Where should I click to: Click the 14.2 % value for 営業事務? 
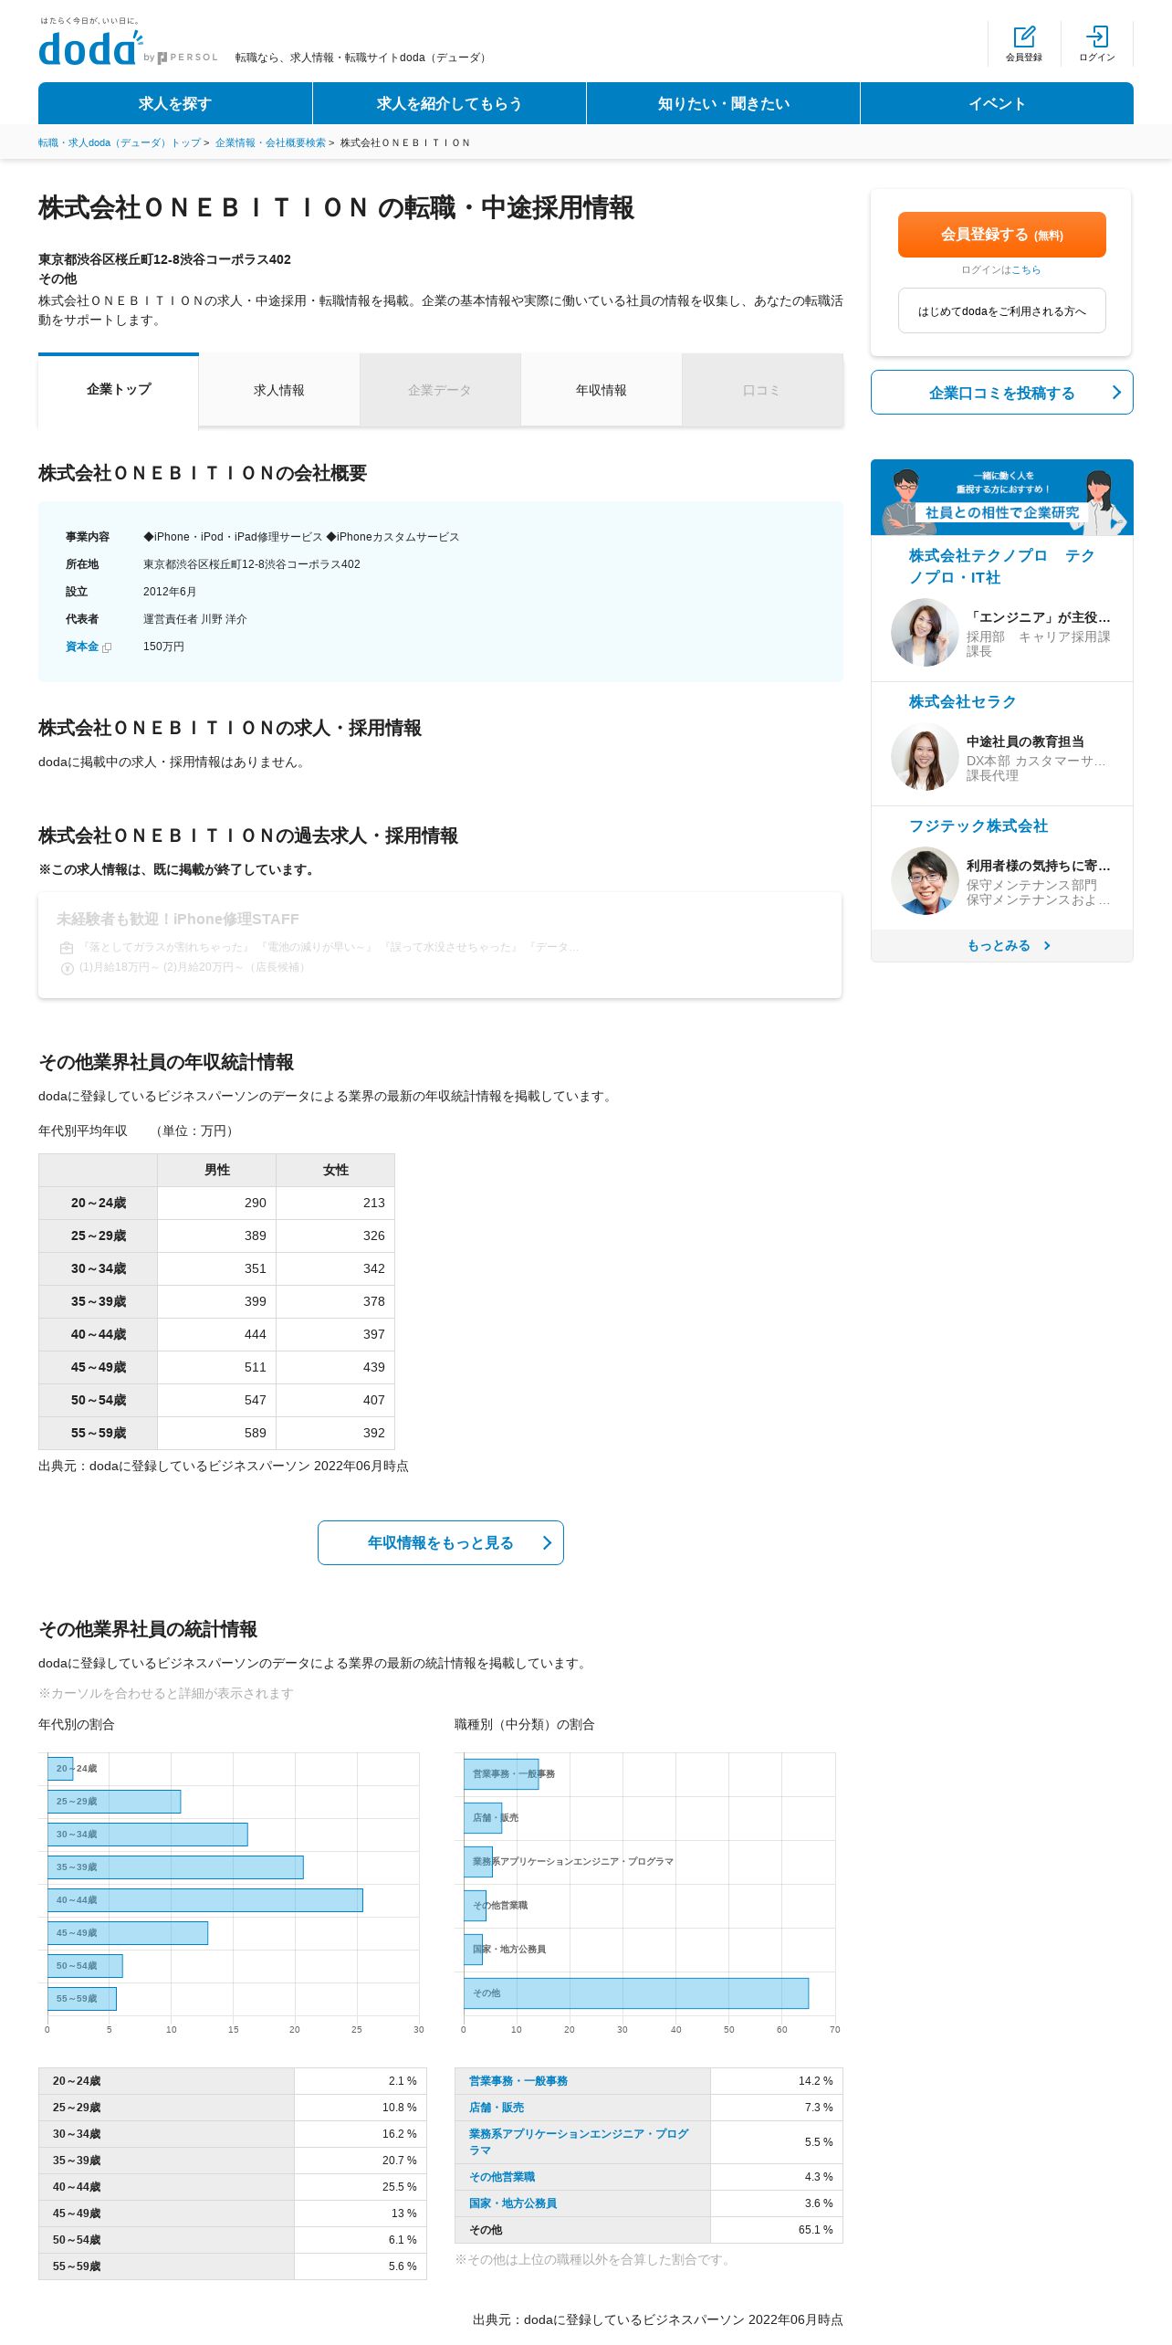coord(816,2081)
